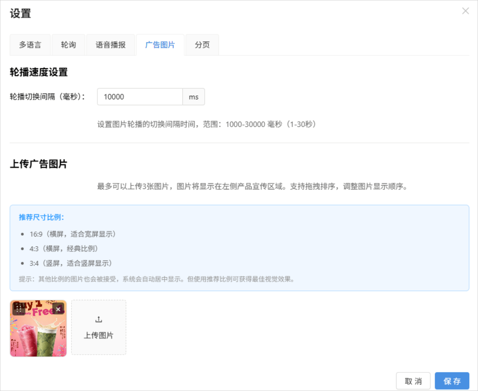
Task: Close the 设置 dialog with the X
Action: (x=465, y=11)
